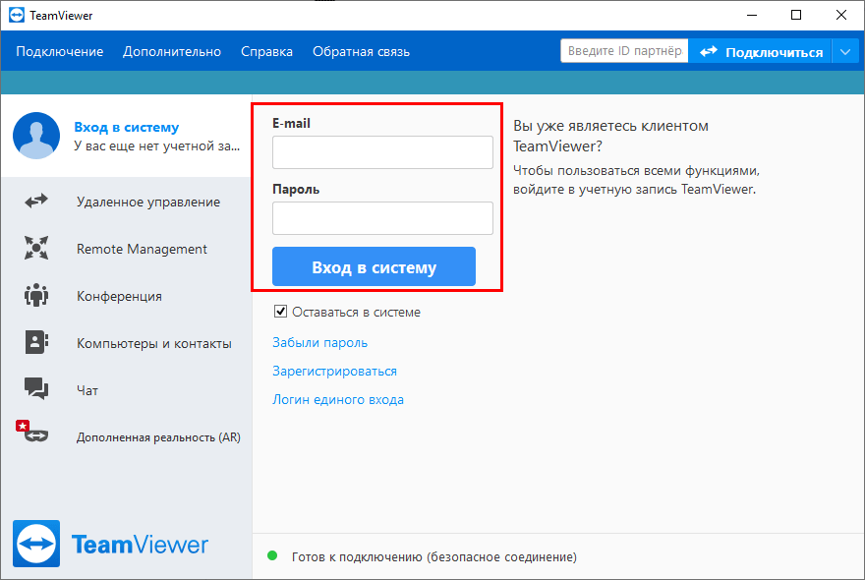This screenshot has height=580, width=865.
Task: Click the Remote Control arrows icon
Action: [x=36, y=202]
